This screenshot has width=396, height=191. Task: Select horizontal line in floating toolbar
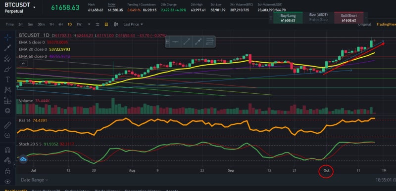point(175,41)
